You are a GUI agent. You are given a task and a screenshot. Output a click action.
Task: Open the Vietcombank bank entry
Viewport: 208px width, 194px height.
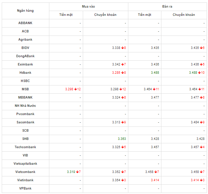(26, 172)
